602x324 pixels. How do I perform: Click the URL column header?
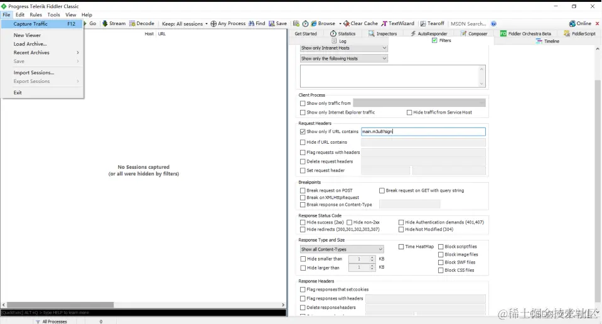(x=161, y=34)
